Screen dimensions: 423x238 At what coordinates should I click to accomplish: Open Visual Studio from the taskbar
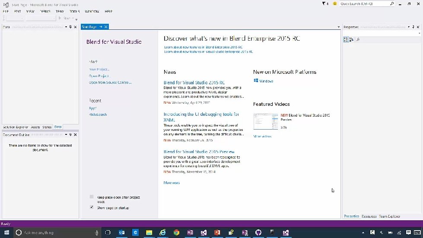204,232
